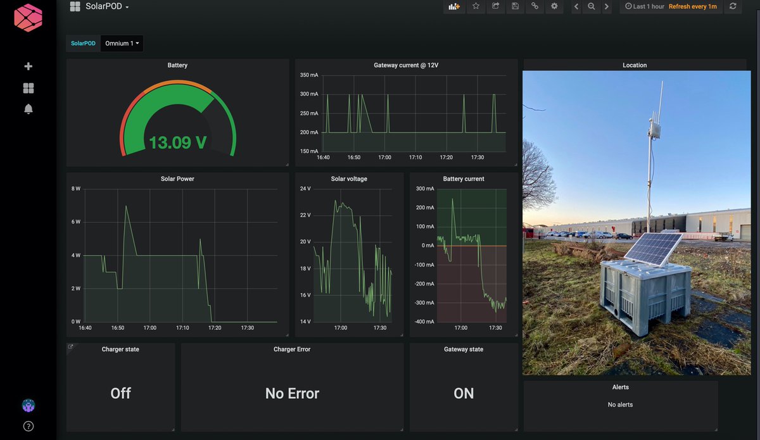Save the dashboard with disk icon
The height and width of the screenshot is (440, 760).
[x=515, y=6]
